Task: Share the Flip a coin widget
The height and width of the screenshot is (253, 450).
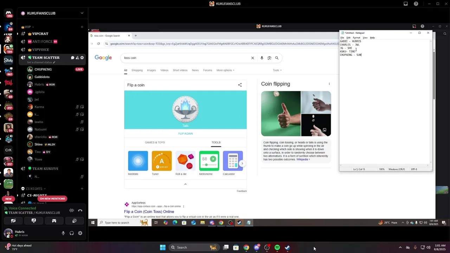Action: [x=240, y=85]
